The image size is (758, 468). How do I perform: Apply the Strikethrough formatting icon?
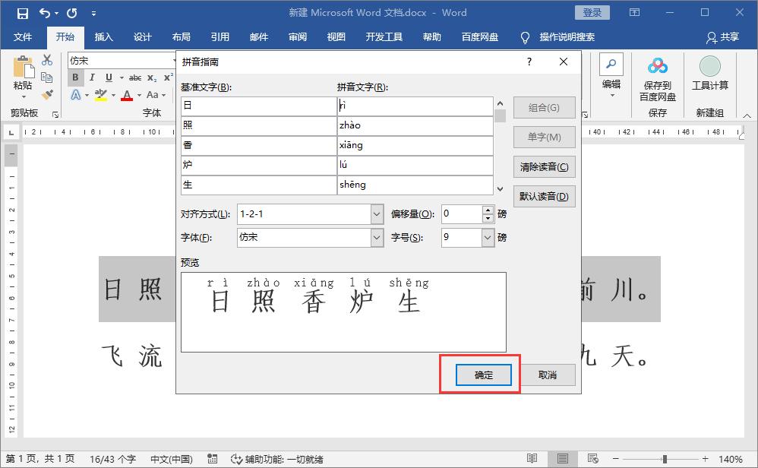135,77
